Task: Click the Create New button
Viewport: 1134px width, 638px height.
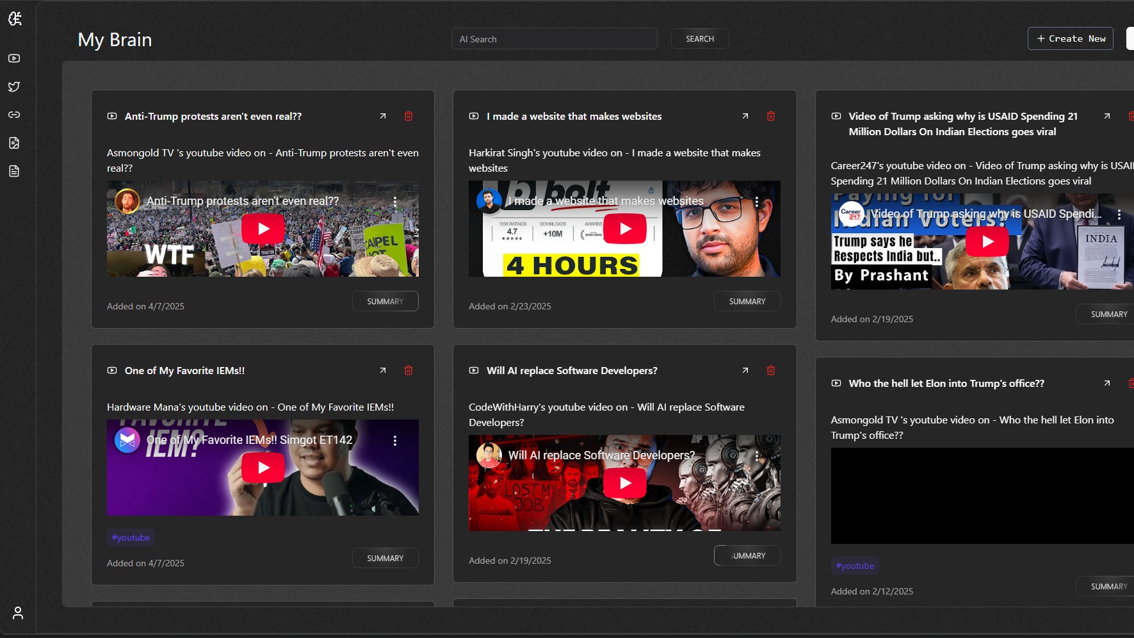Action: 1071,38
